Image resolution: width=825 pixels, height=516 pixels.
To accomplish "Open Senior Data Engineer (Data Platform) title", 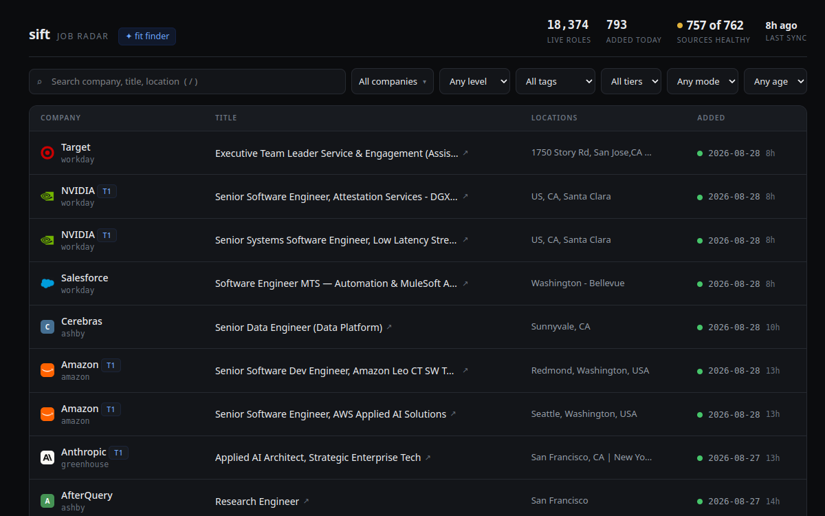I will pos(298,327).
